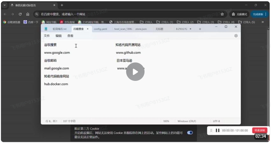Switch to the host_scan_1306 Notepad tab

[123, 29]
